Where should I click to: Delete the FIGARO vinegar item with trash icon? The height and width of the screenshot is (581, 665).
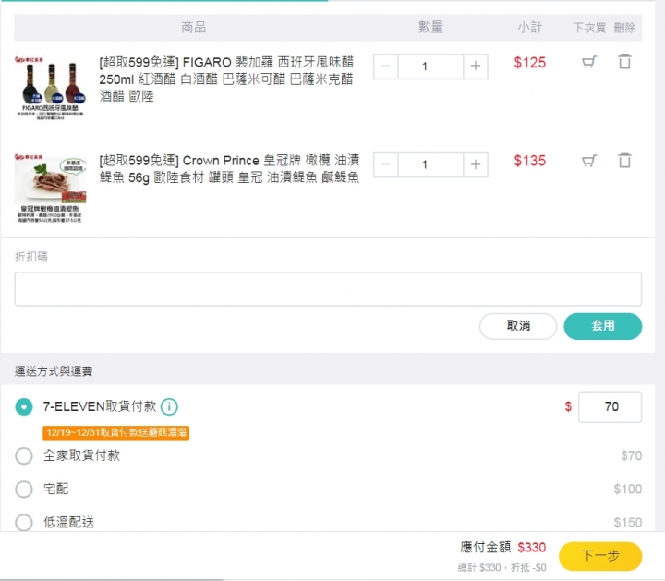(624, 62)
